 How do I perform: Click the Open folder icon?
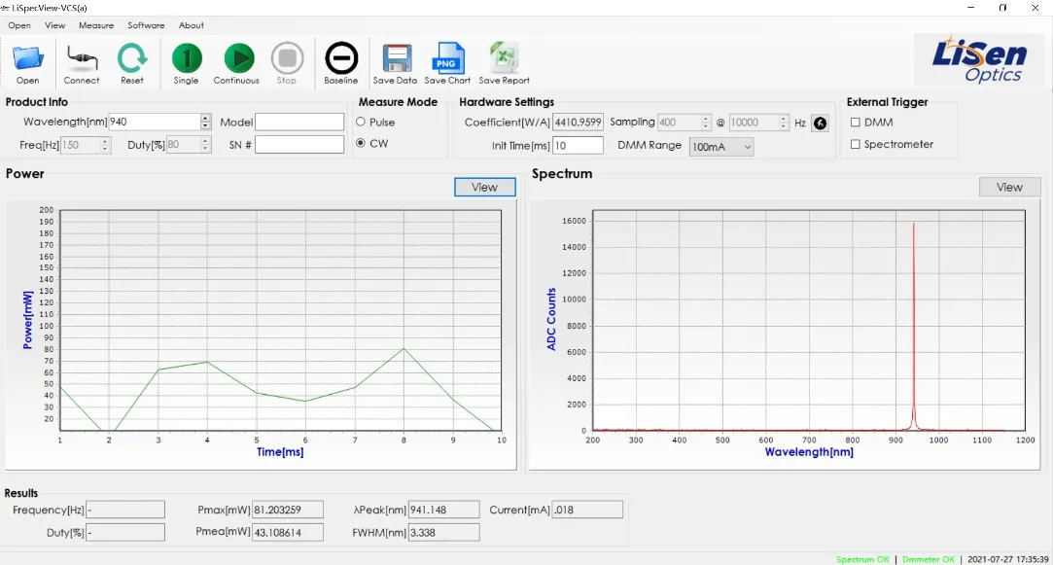(27, 59)
